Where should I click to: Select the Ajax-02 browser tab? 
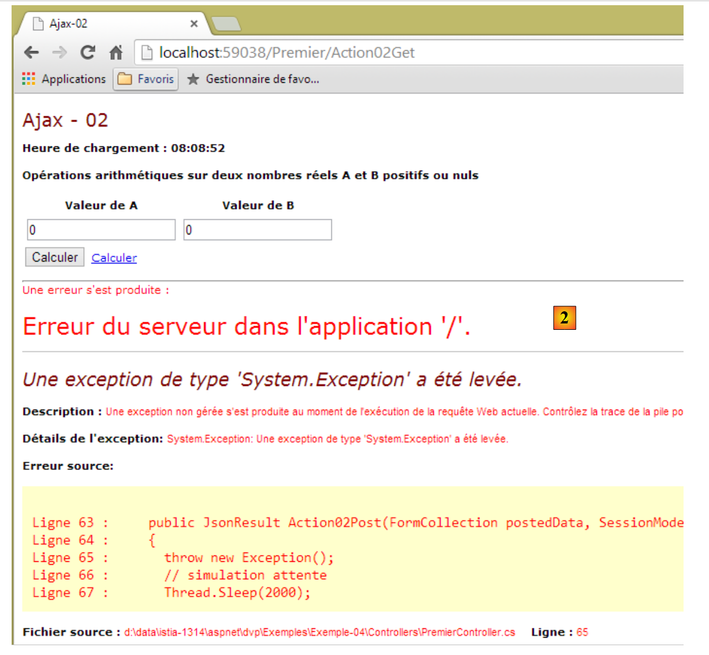coord(104,24)
